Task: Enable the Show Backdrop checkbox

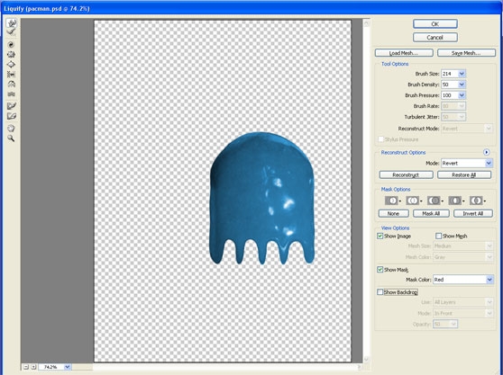Action: (380, 292)
